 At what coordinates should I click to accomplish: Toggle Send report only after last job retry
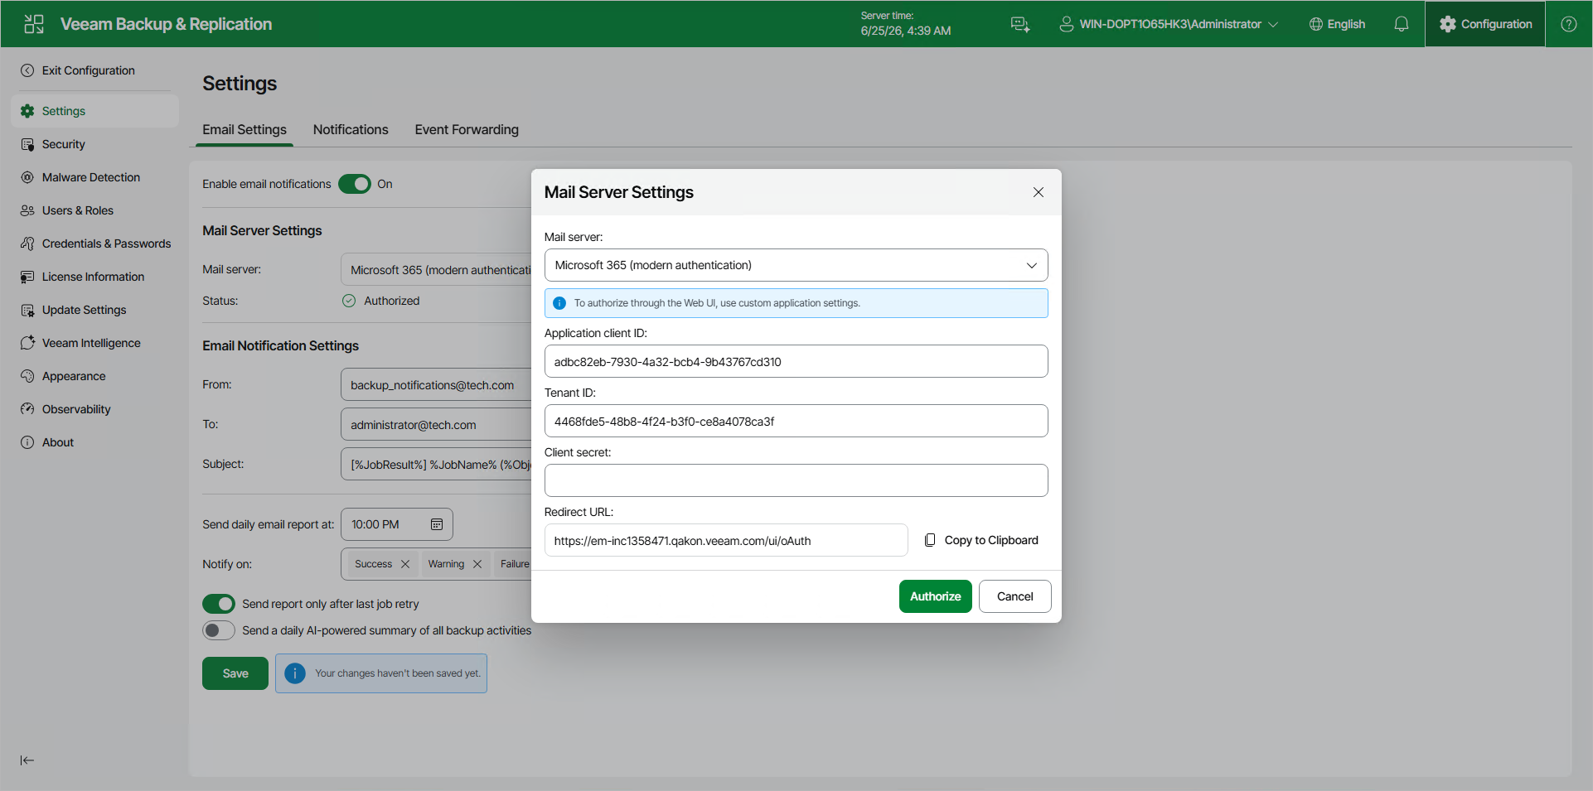pyautogui.click(x=219, y=604)
